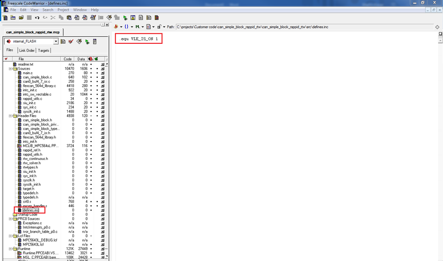
Task: Click the Compile icon with pencil check
Action: click(x=93, y=18)
